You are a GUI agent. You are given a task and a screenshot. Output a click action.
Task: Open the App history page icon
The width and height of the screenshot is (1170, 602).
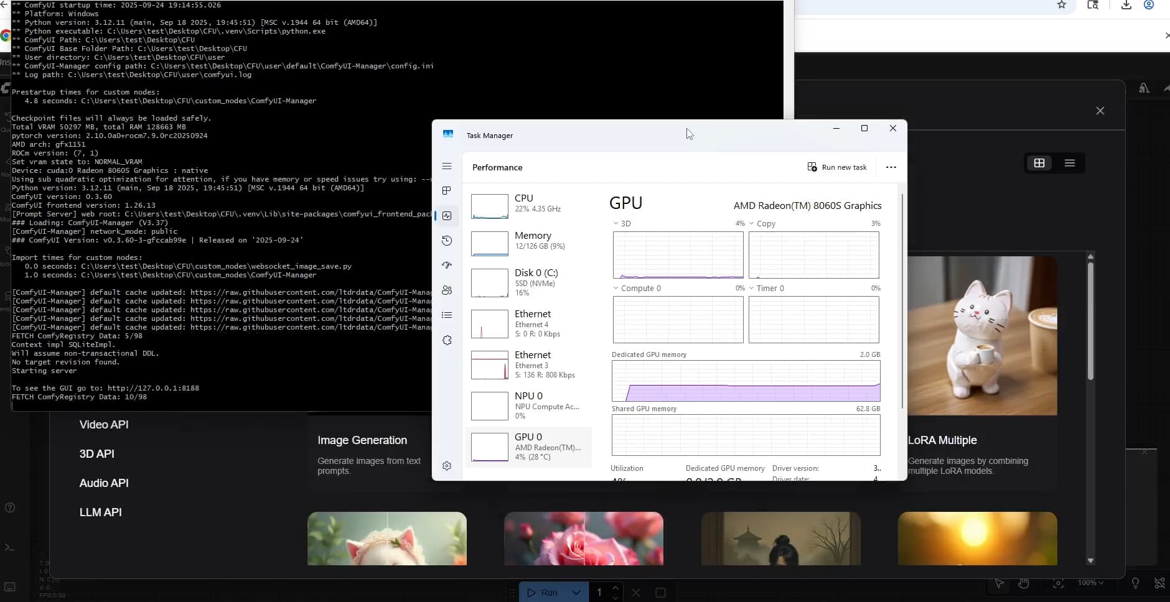tap(447, 241)
